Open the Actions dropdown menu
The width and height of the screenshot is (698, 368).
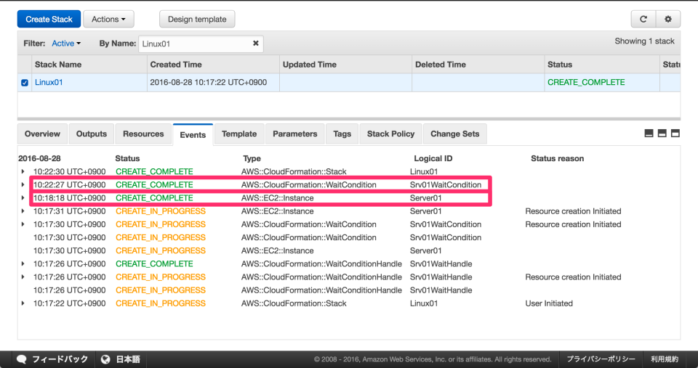[x=108, y=19]
